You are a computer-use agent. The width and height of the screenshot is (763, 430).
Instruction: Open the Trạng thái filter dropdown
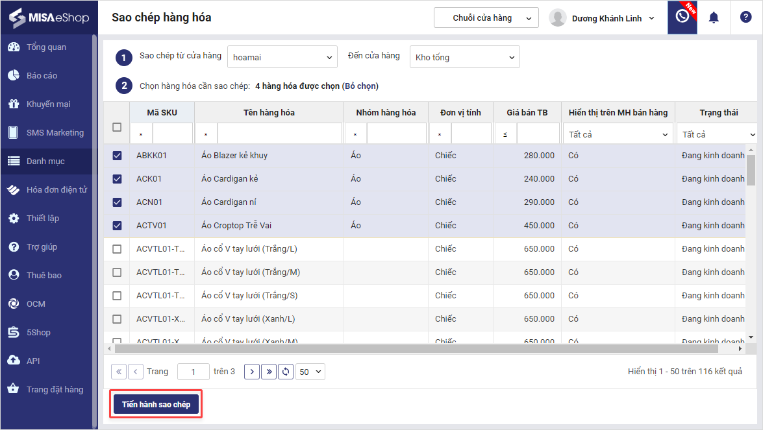click(x=718, y=134)
